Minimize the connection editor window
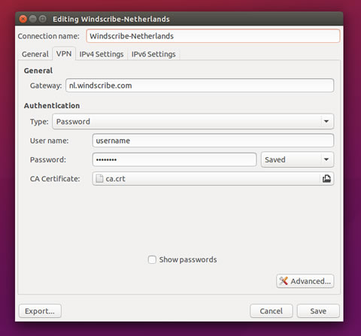The width and height of the screenshot is (361, 336). pyautogui.click(x=33, y=19)
